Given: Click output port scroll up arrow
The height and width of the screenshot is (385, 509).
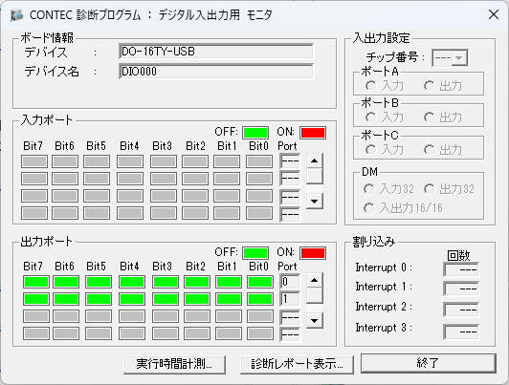Looking at the screenshot, I should point(314,280).
